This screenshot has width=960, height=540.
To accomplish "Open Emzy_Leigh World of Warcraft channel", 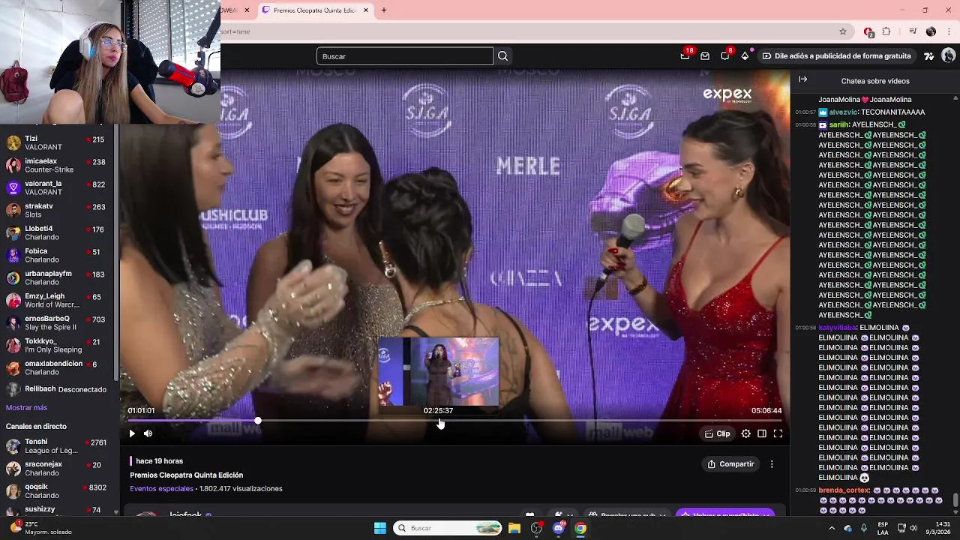I will [57, 301].
